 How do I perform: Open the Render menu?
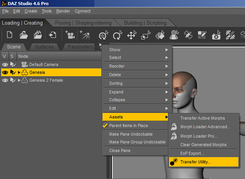pos(63,11)
